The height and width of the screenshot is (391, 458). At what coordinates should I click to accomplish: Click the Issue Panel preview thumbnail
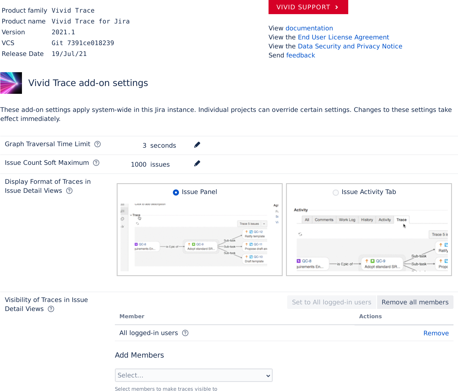point(200,237)
